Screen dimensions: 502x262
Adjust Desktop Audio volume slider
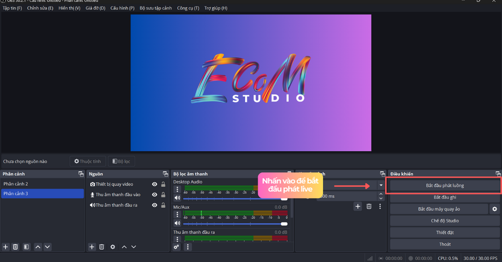(235, 198)
